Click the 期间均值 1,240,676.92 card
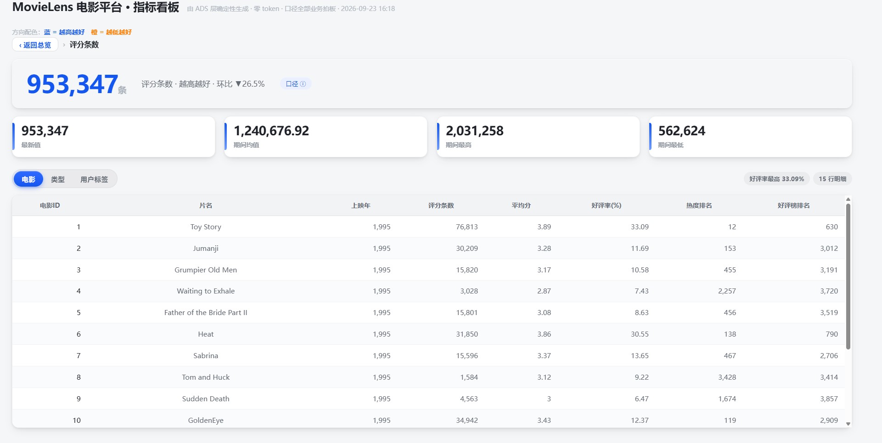 click(x=326, y=137)
